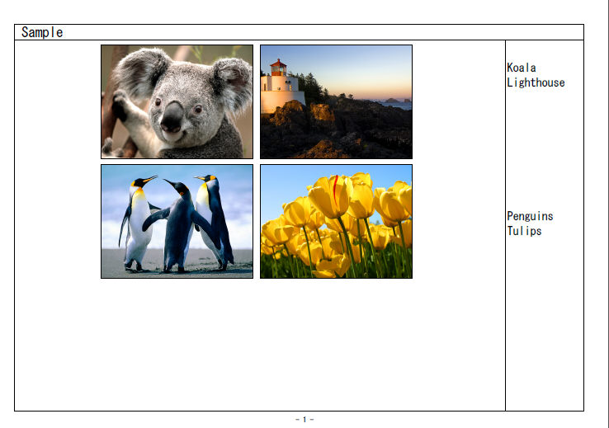Click the Penguins photo thumbnail

coord(177,221)
